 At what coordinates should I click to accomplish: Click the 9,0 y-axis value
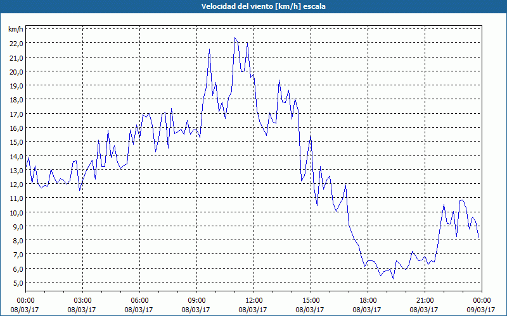pyautogui.click(x=18, y=226)
